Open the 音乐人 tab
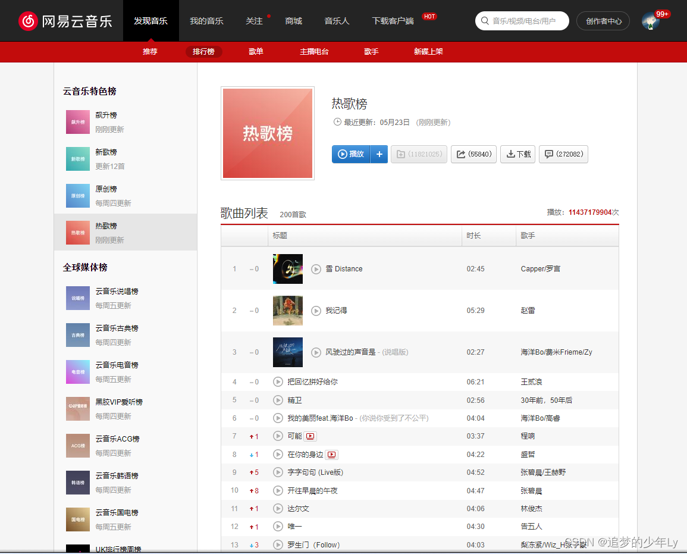This screenshot has height=554, width=687. (337, 21)
